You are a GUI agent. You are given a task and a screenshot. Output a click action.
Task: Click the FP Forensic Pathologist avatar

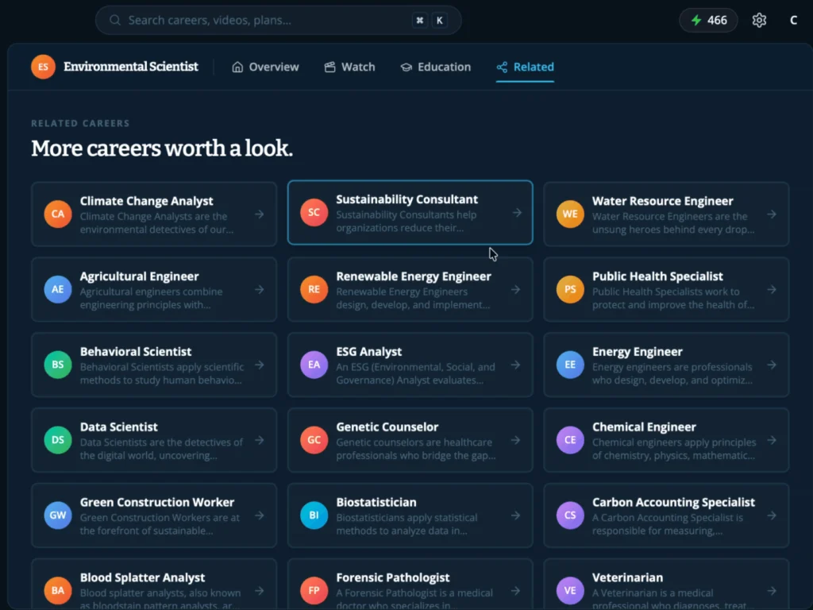[x=314, y=590]
